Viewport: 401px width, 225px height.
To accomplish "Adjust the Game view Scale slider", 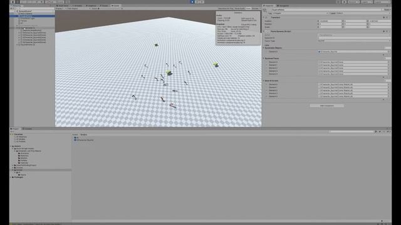I will coord(110,8).
